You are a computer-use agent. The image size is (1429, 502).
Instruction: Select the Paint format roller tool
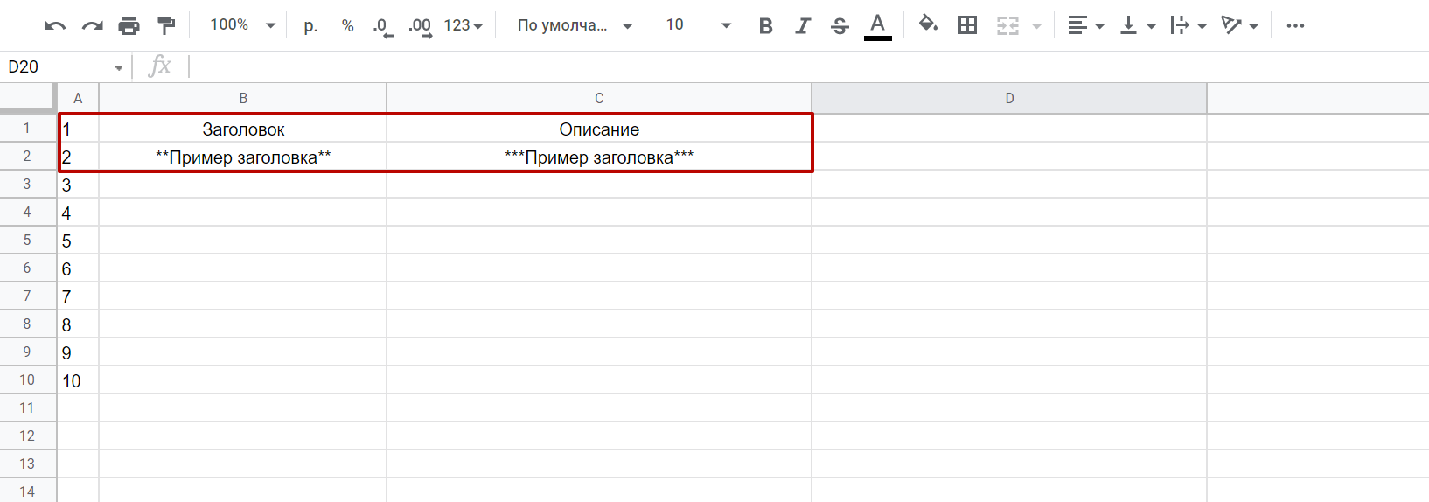pyautogui.click(x=165, y=25)
